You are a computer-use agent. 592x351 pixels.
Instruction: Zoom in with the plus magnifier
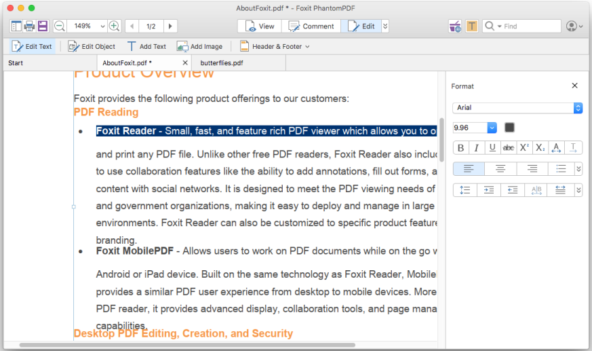click(x=114, y=26)
